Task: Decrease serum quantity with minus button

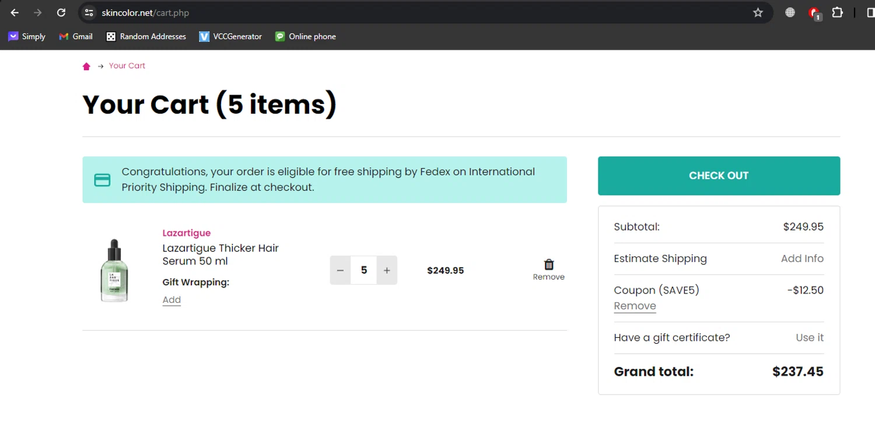Action: [x=340, y=270]
